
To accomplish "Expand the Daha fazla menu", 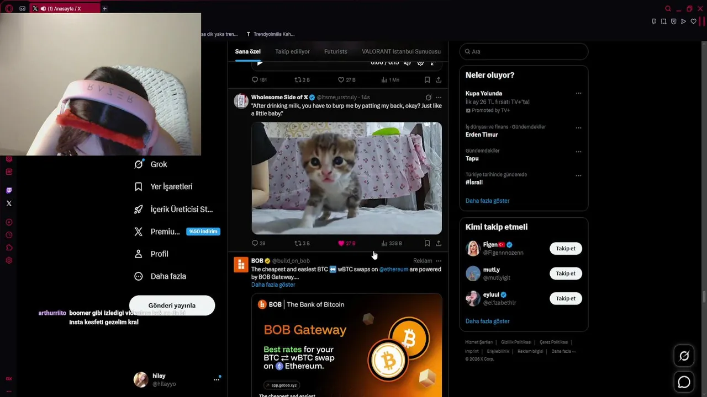I will 160,276.
